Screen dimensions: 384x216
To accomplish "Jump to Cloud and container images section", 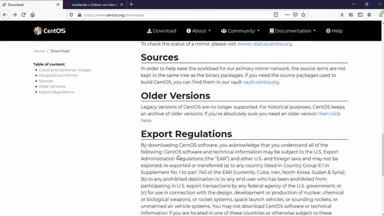I will [65, 70].
